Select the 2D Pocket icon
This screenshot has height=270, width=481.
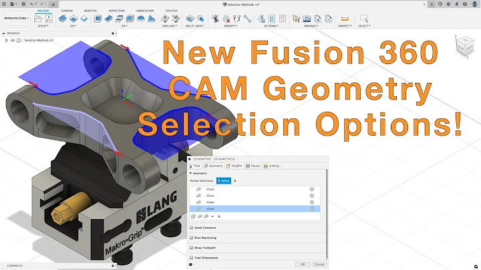point(73,19)
